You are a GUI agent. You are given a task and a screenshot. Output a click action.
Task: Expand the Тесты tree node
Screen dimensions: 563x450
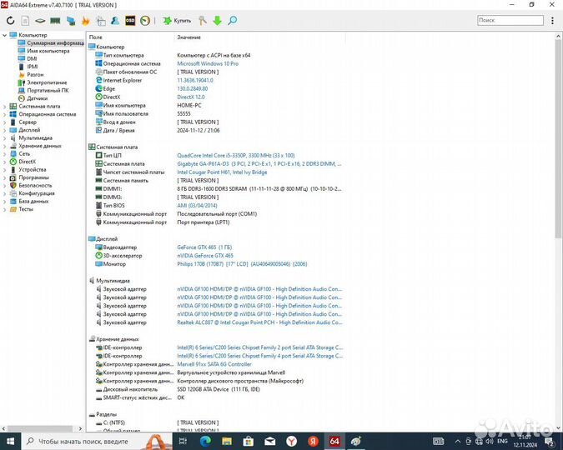[4, 209]
